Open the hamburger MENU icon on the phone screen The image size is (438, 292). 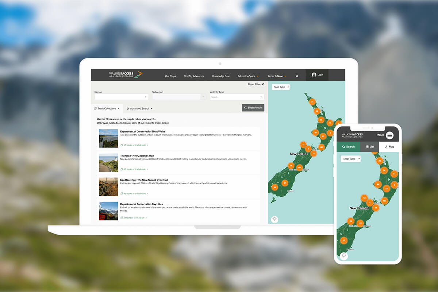[389, 135]
